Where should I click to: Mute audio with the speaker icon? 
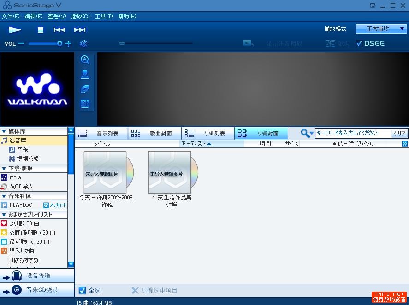[x=83, y=43]
